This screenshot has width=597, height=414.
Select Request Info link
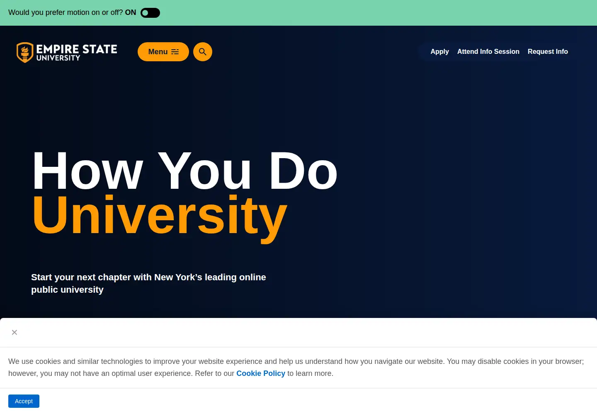548,52
